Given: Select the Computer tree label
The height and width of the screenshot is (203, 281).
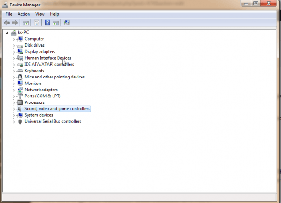Looking at the screenshot, I should coord(34,39).
